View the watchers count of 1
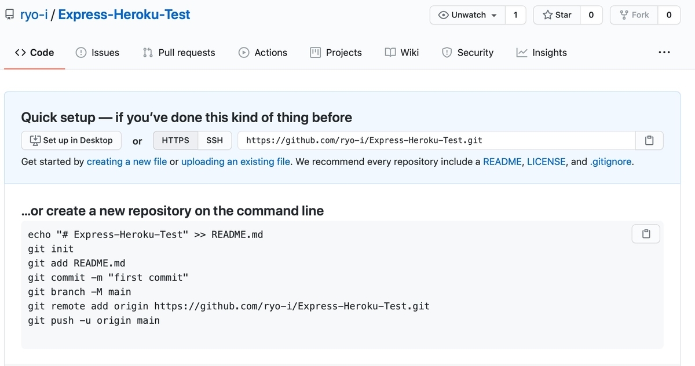Viewport: 695px width, 366px height. point(515,15)
